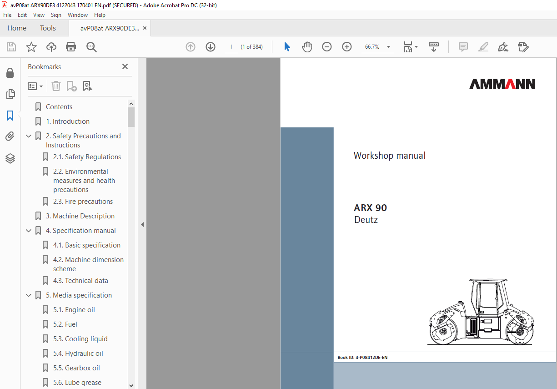Open the Page Thumbnails panel icon
The image size is (557, 389).
point(10,94)
